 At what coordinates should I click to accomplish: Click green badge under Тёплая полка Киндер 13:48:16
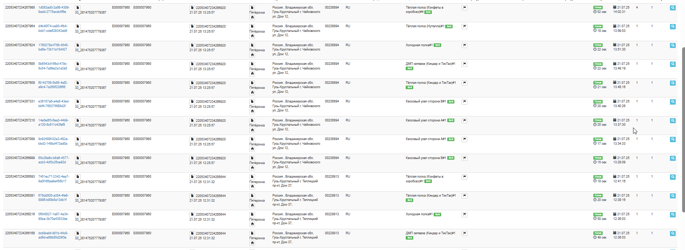point(409,87)
